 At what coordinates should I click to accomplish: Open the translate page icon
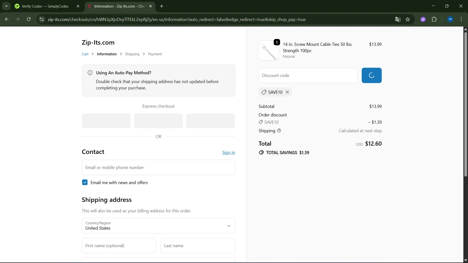[x=398, y=19]
